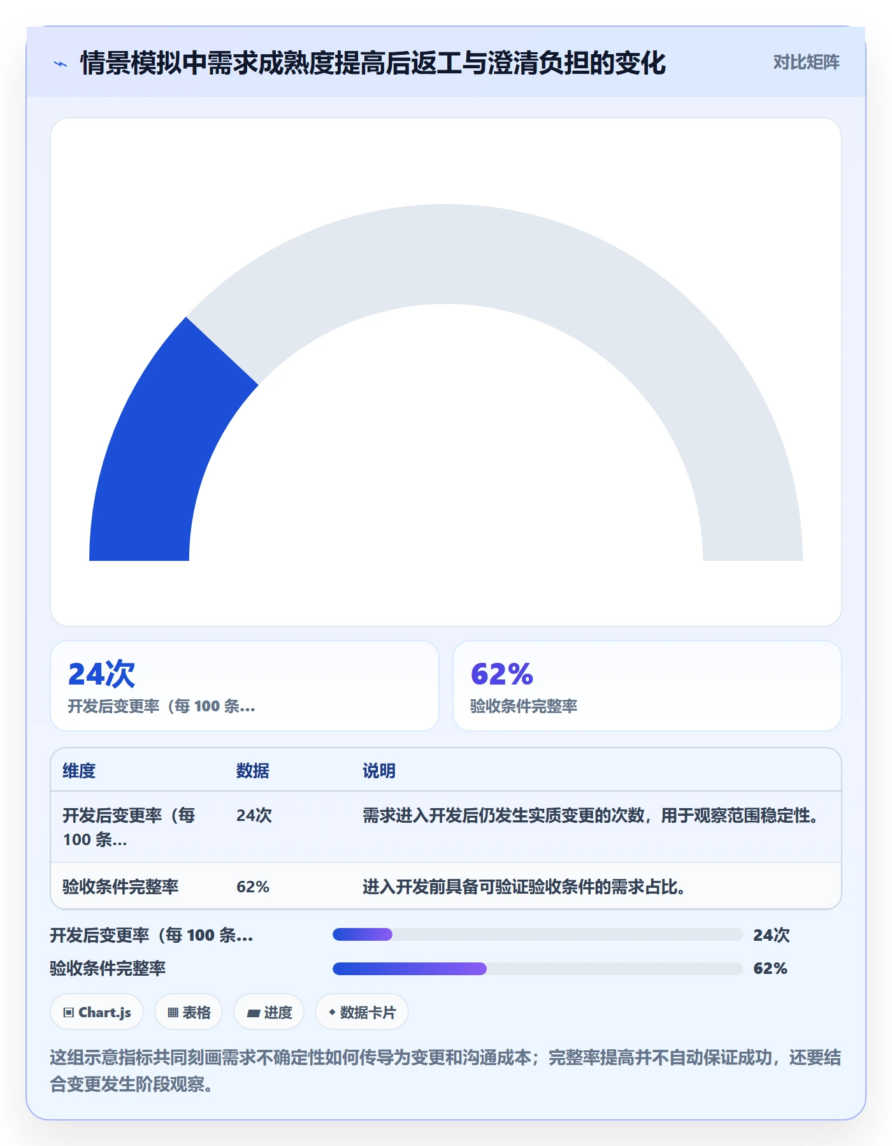Click the 62% progress bar
Screen dimensions: 892x1146
point(537,969)
